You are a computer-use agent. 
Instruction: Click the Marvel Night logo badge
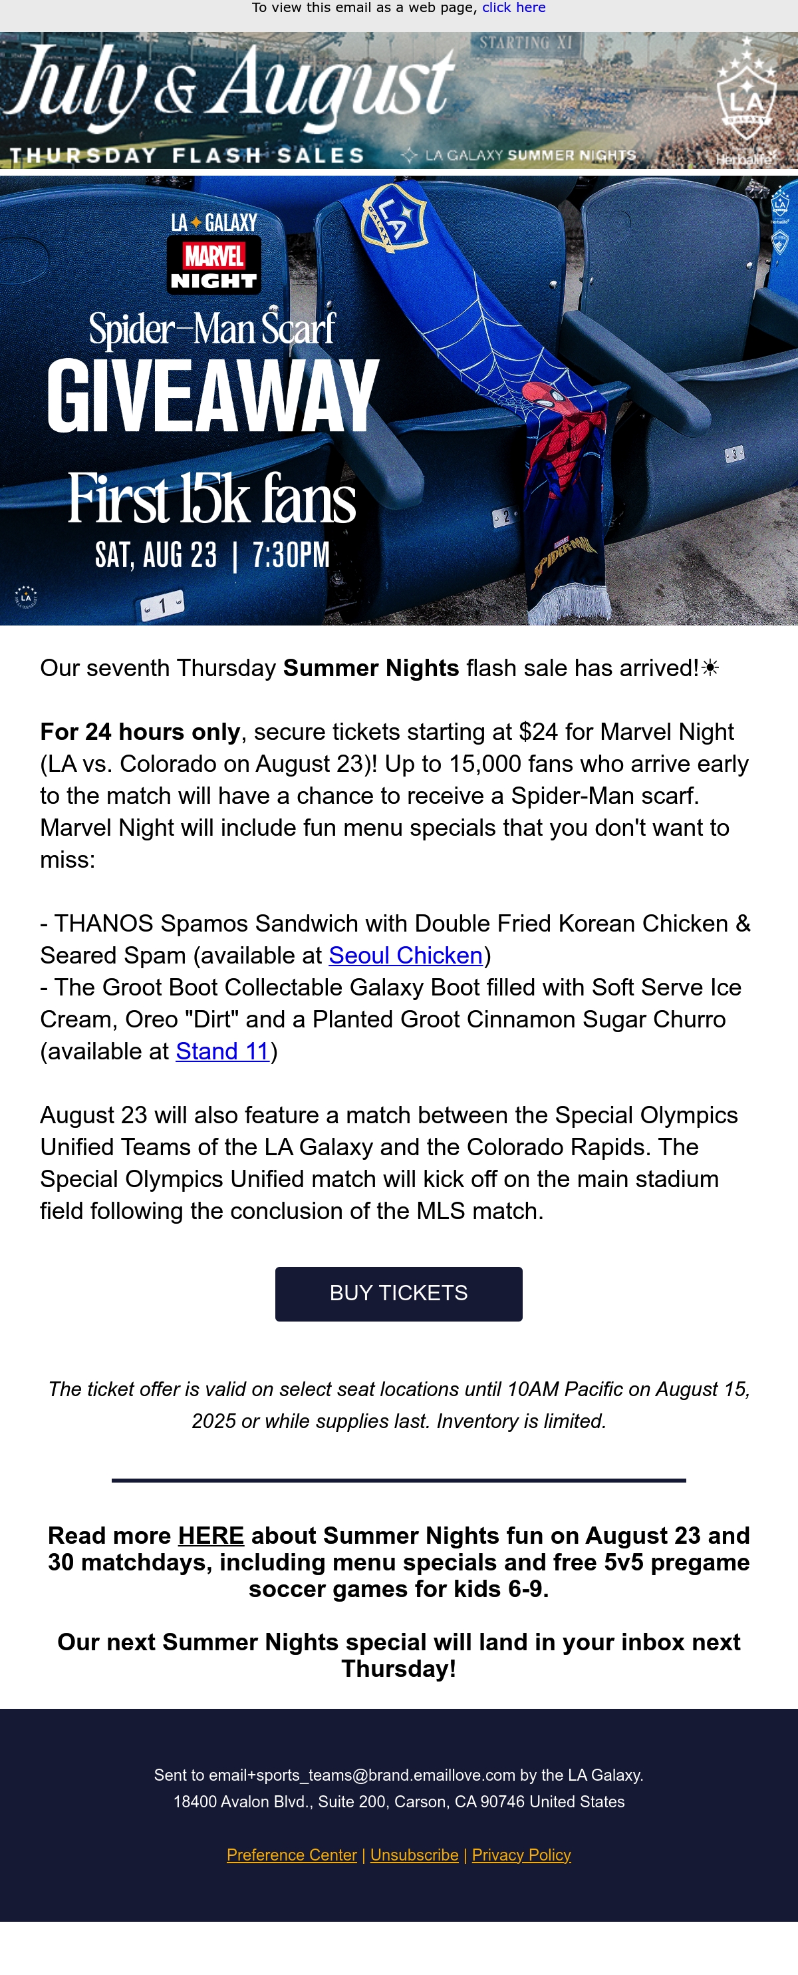pyautogui.click(x=213, y=266)
